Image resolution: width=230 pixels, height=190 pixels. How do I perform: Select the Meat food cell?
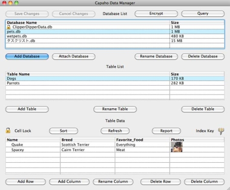pyautogui.click(x=142, y=150)
